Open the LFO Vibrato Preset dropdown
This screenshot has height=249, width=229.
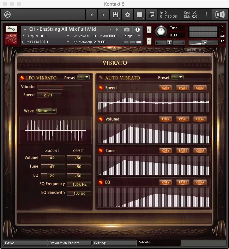[x=83, y=77]
